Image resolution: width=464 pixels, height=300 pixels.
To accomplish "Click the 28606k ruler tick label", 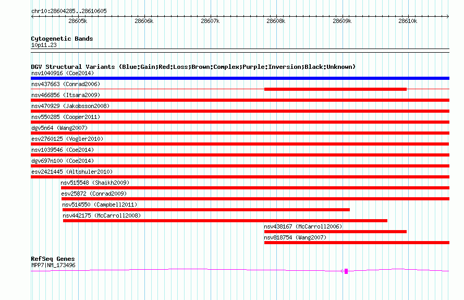I will [144, 21].
